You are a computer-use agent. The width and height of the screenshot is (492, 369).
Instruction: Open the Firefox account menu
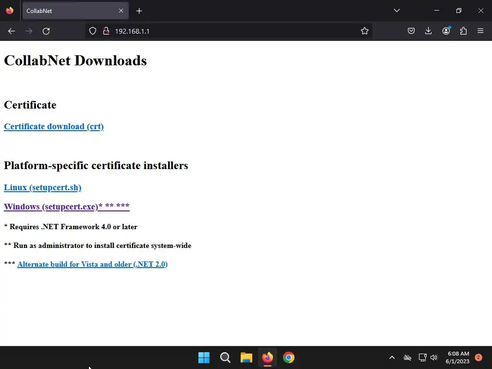pyautogui.click(x=446, y=31)
